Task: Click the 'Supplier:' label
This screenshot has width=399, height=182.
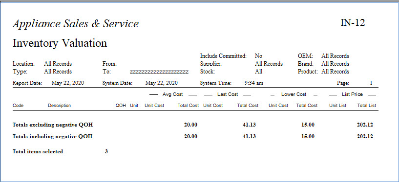Action: [x=210, y=64]
